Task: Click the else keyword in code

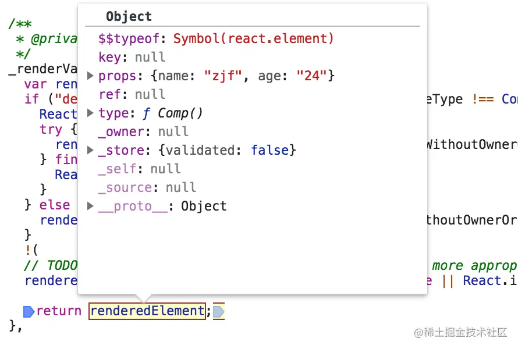Action: [x=55, y=205]
